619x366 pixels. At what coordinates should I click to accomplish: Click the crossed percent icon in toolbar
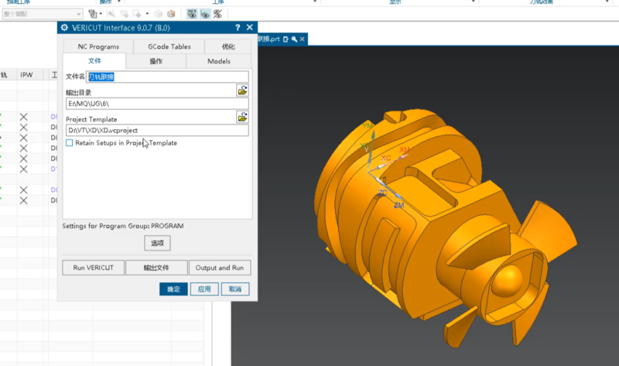217,14
